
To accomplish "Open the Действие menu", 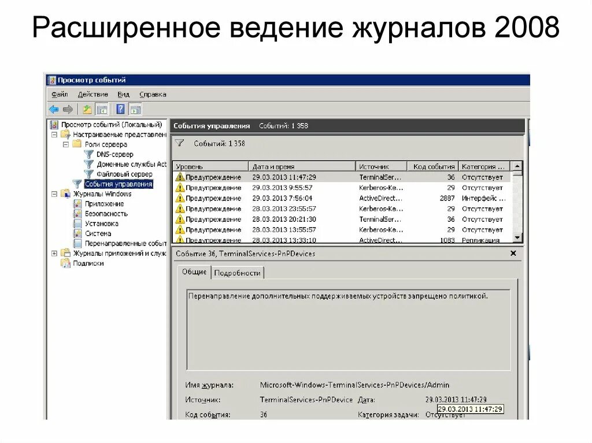I will (93, 94).
